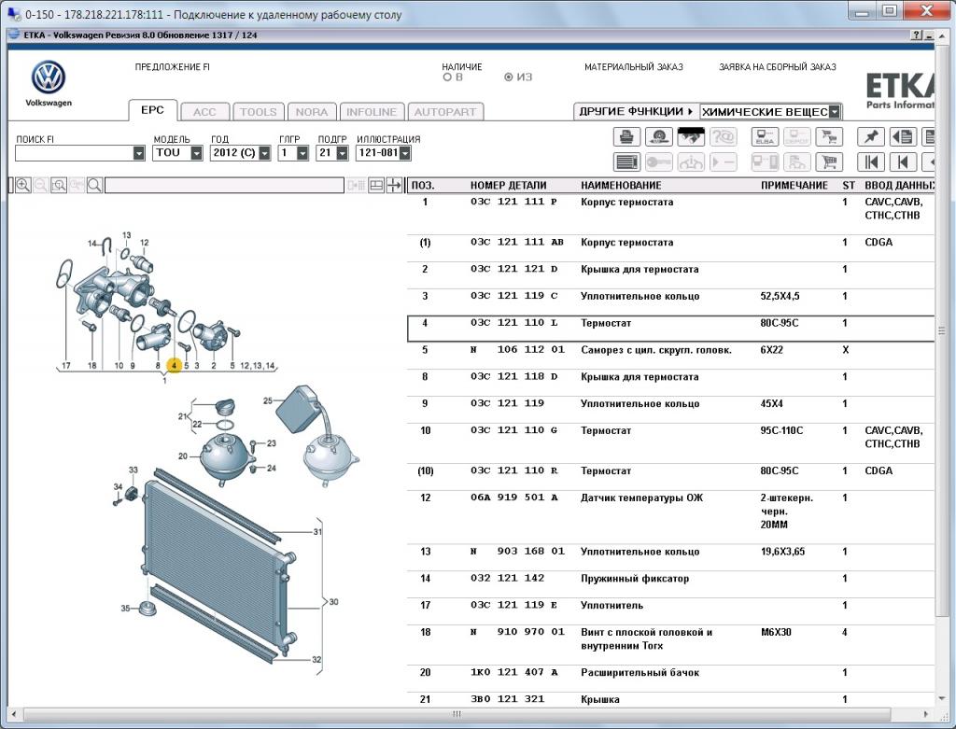The height and width of the screenshot is (729, 956).
Task: Switch to the INFOLINE tab
Action: coord(372,112)
